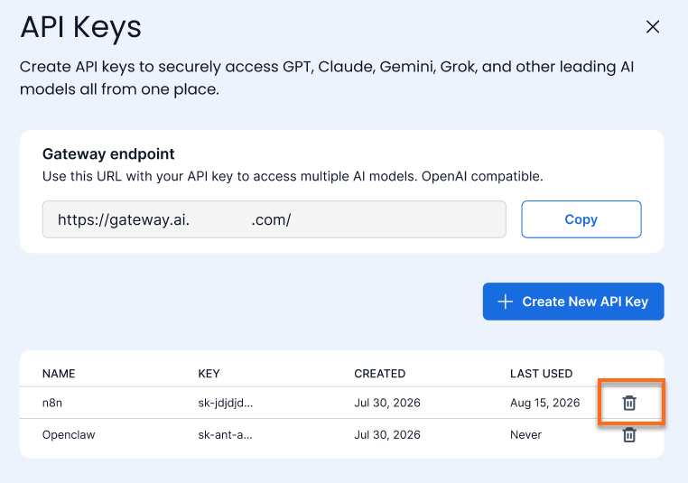Image resolution: width=688 pixels, height=483 pixels.
Task: Copy the gateway endpoint URL
Action: (581, 219)
